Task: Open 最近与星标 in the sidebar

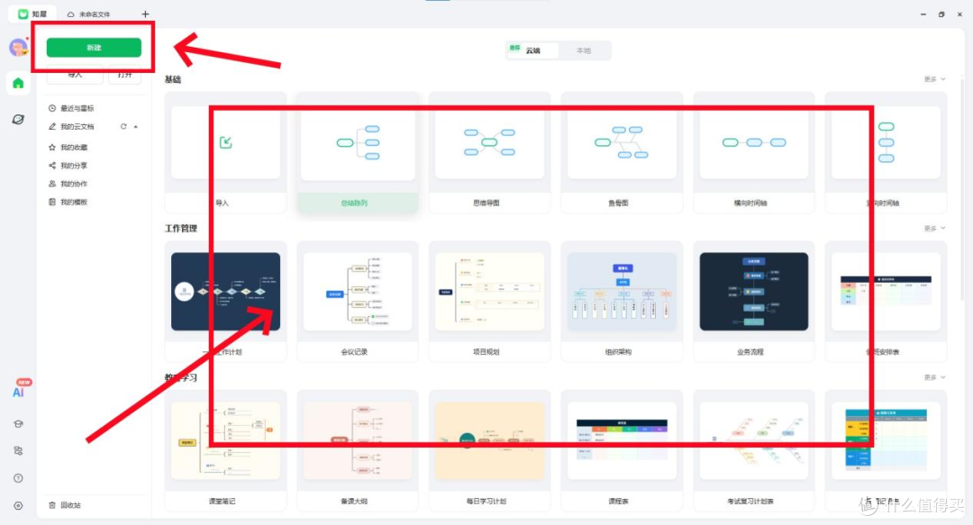Action: tap(77, 108)
